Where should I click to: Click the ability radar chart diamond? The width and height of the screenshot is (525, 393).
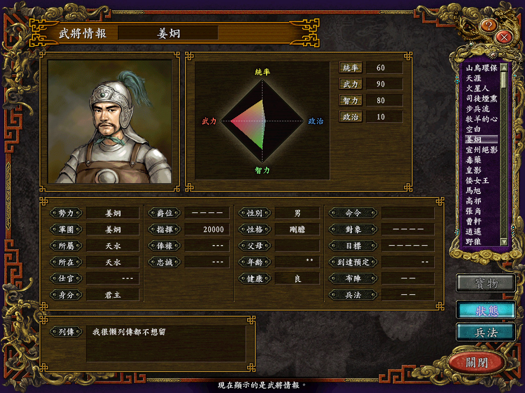[262, 121]
